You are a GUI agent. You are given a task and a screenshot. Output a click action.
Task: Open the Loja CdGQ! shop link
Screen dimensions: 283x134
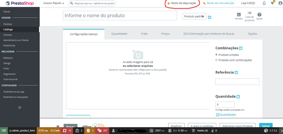pyautogui.click(x=248, y=3)
